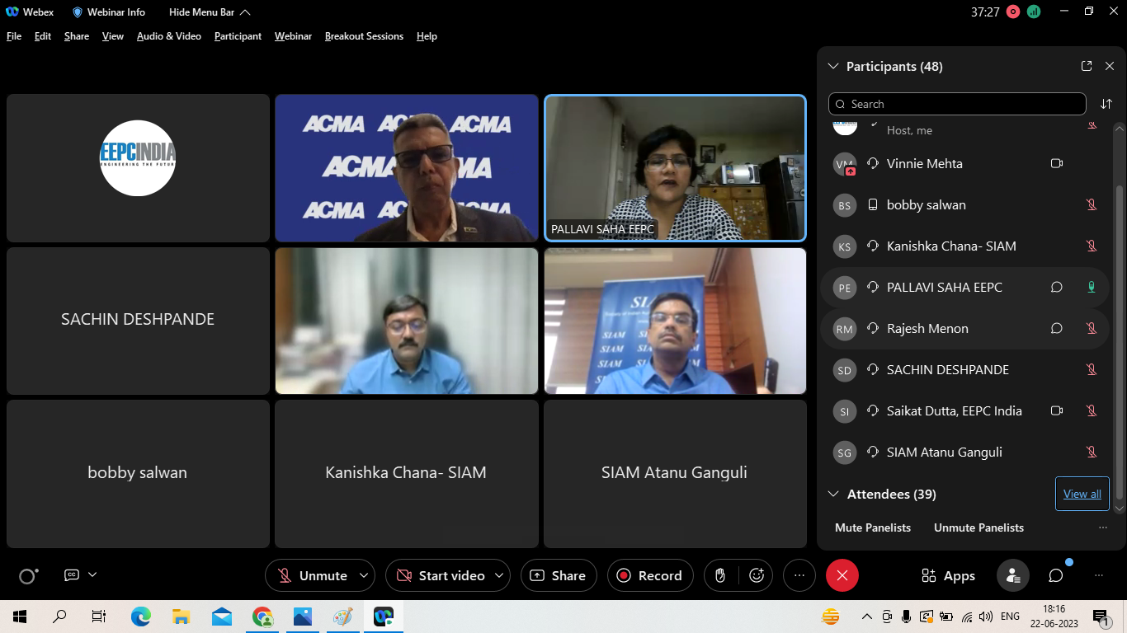Image resolution: width=1127 pixels, height=633 pixels.
Task: Open the Apps panel
Action: pyautogui.click(x=948, y=575)
